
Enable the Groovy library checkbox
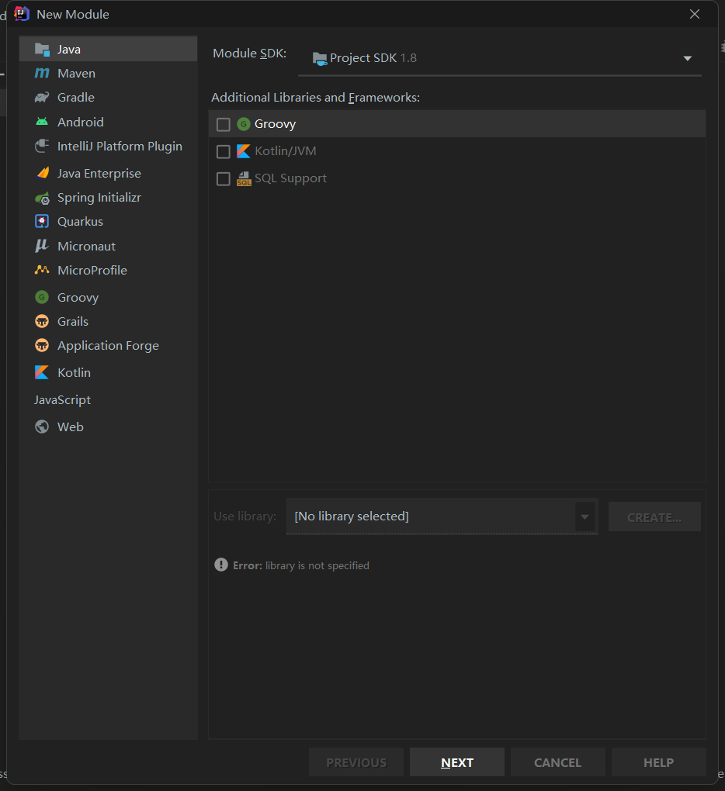[224, 124]
